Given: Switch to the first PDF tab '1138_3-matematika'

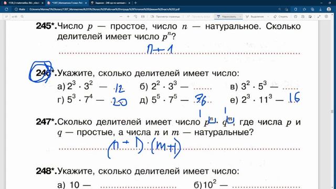Looking at the screenshot, I should (x=24, y=3).
